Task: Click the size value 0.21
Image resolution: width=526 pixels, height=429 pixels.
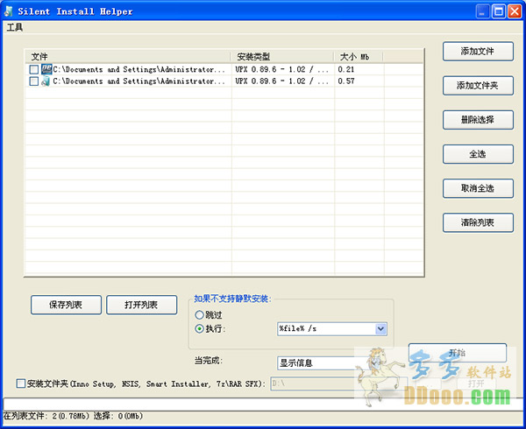Action: (346, 69)
